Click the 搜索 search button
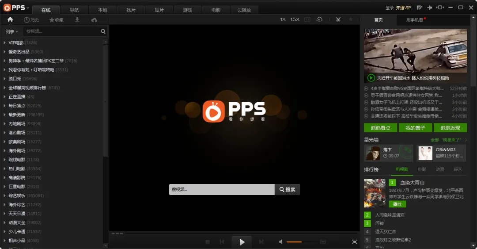 pos(288,190)
